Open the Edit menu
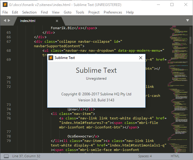This screenshot has width=193, height=160. tap(15, 12)
